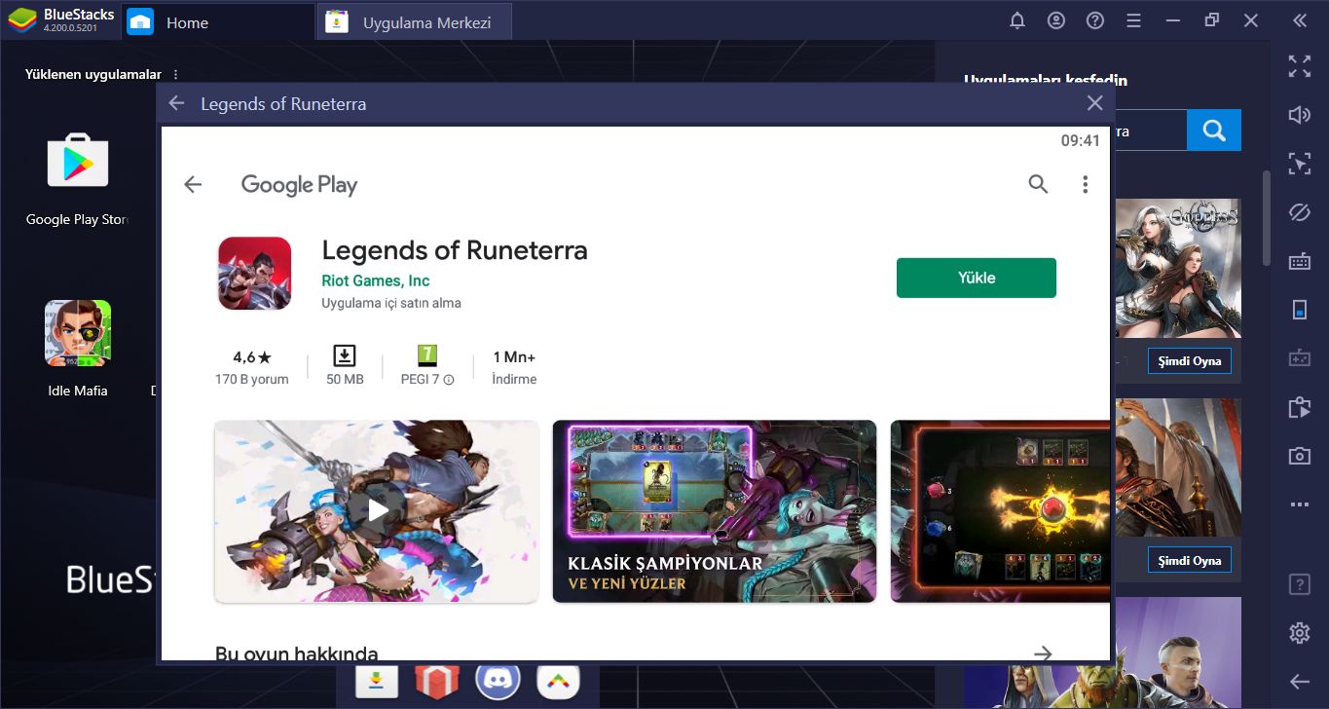The image size is (1329, 709).
Task: Lock the mouse cursor via sidebar icon
Action: 1300,164
